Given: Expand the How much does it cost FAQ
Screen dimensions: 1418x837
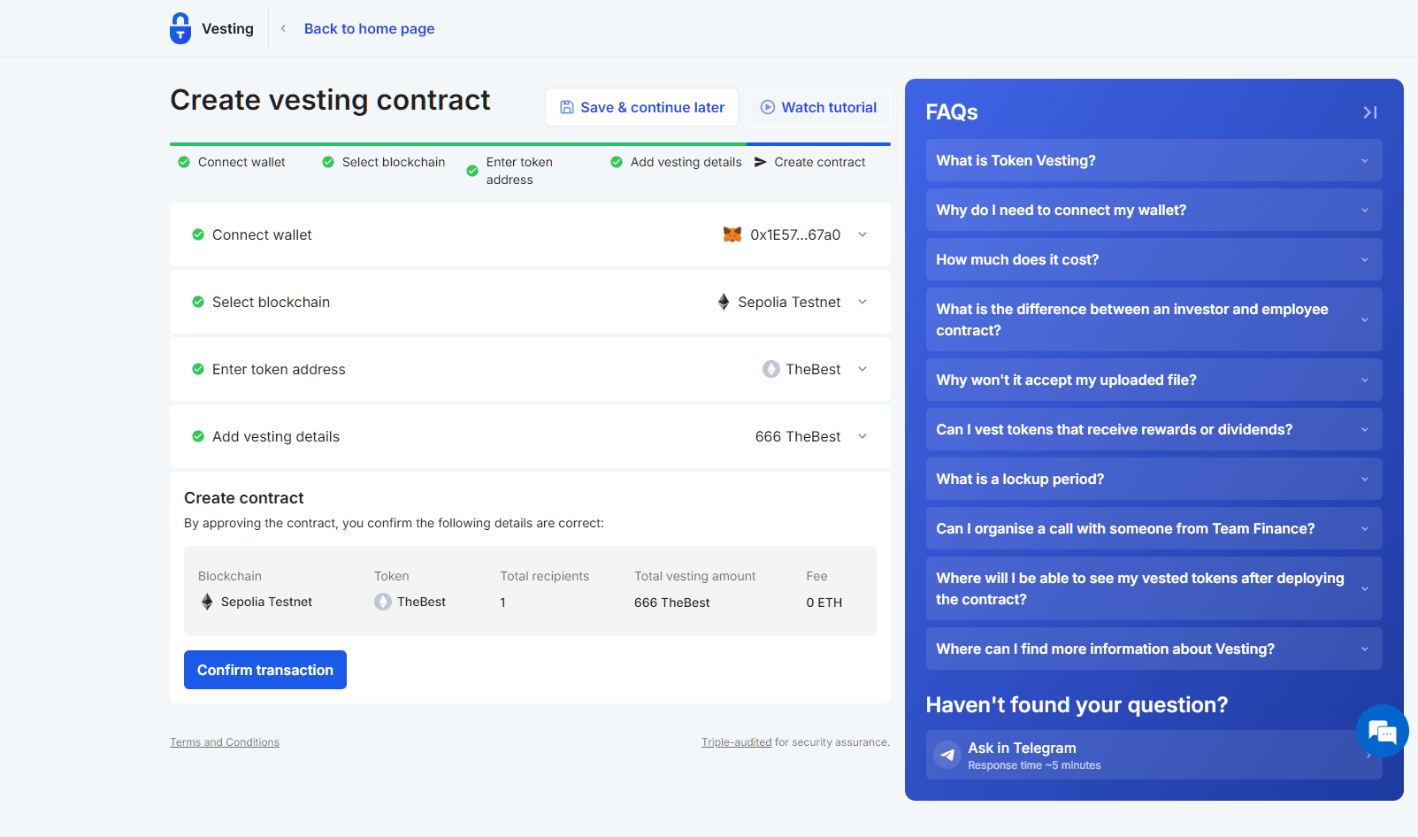Looking at the screenshot, I should 1153,259.
